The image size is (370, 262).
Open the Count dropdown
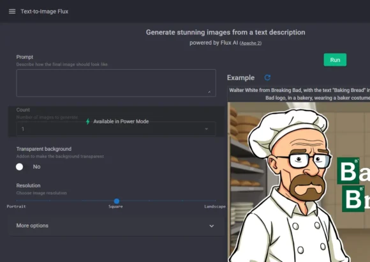pyautogui.click(x=116, y=129)
